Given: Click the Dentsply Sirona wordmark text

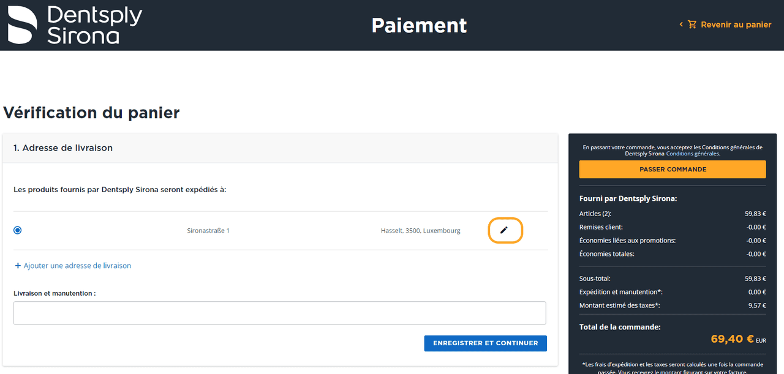Looking at the screenshot, I should pos(94,25).
